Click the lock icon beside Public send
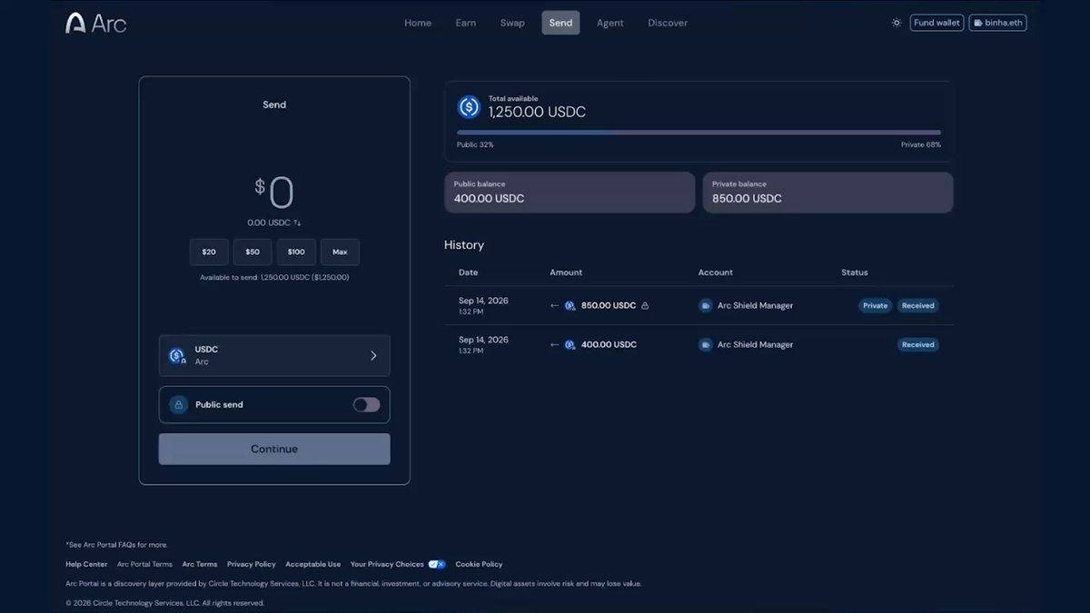Viewport: 1090px width, 613px height. point(179,405)
